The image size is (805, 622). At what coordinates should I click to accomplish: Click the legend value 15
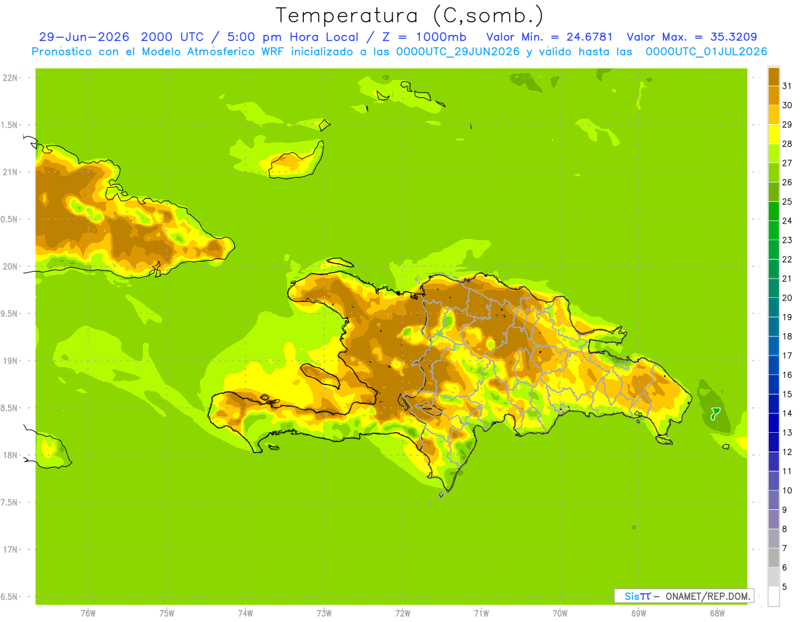point(787,394)
